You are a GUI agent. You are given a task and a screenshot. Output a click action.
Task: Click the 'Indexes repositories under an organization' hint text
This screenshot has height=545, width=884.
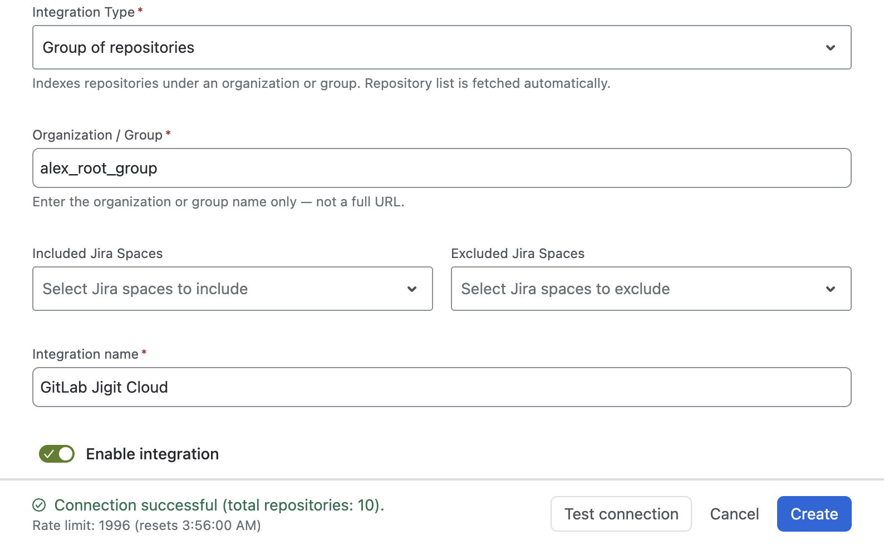(322, 83)
